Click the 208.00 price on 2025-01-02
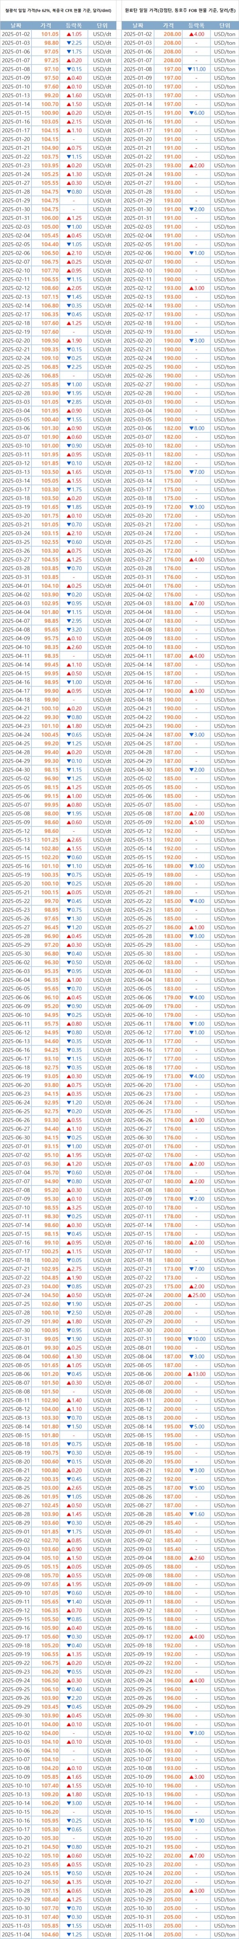The image size is (239, 1939). [x=172, y=35]
